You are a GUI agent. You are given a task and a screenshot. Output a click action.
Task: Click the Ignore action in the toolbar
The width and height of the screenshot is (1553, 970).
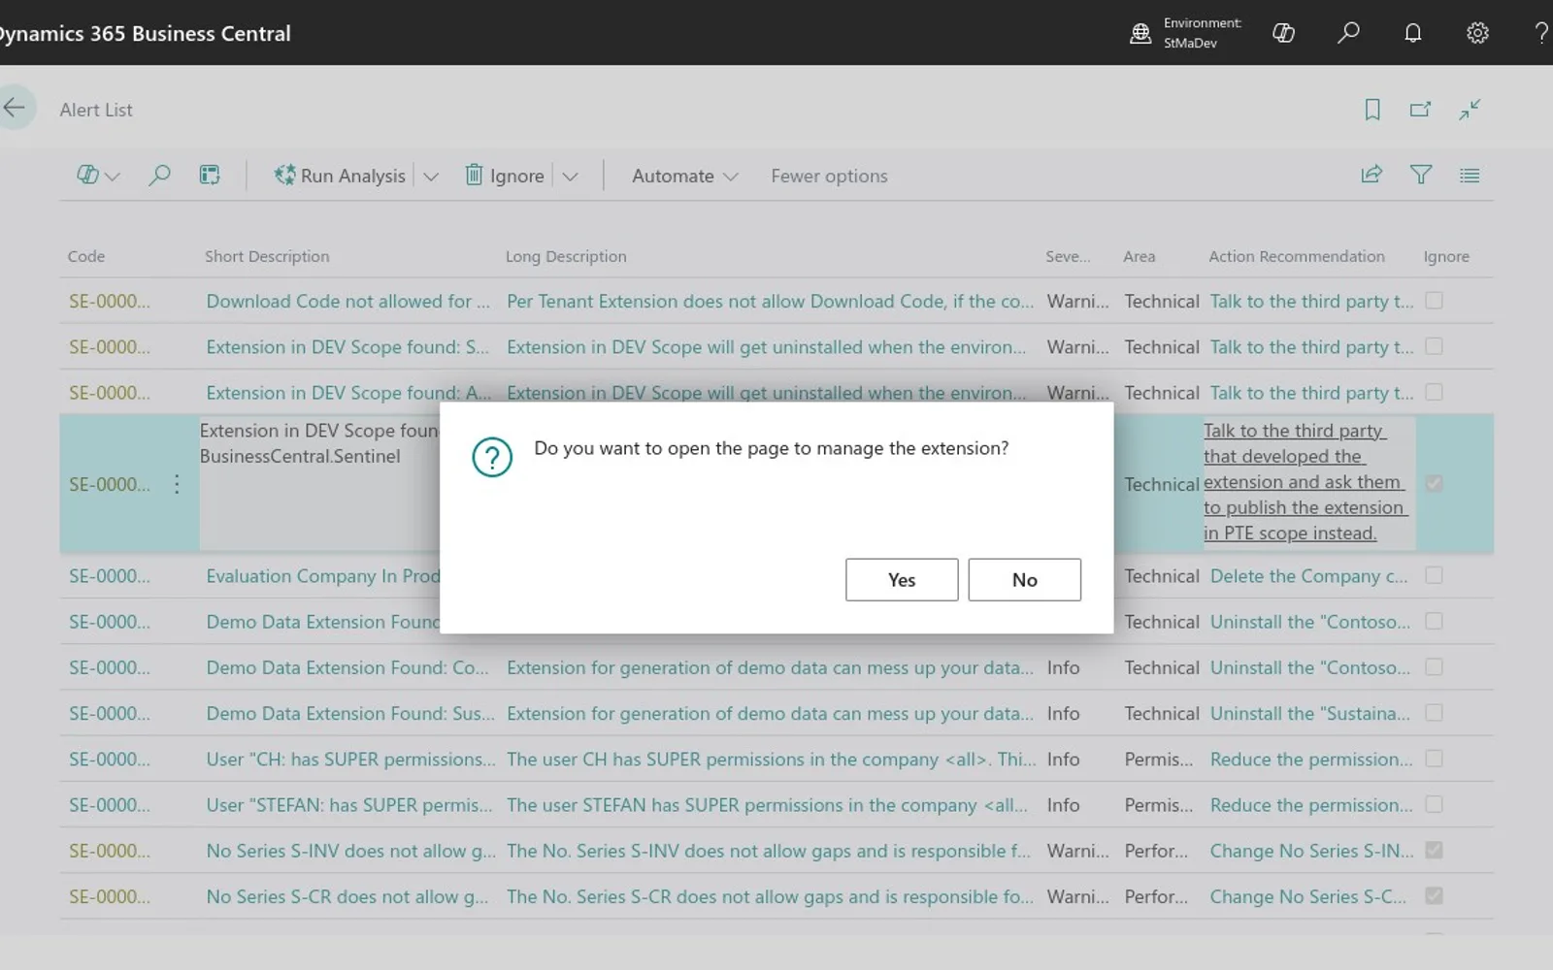tap(505, 176)
